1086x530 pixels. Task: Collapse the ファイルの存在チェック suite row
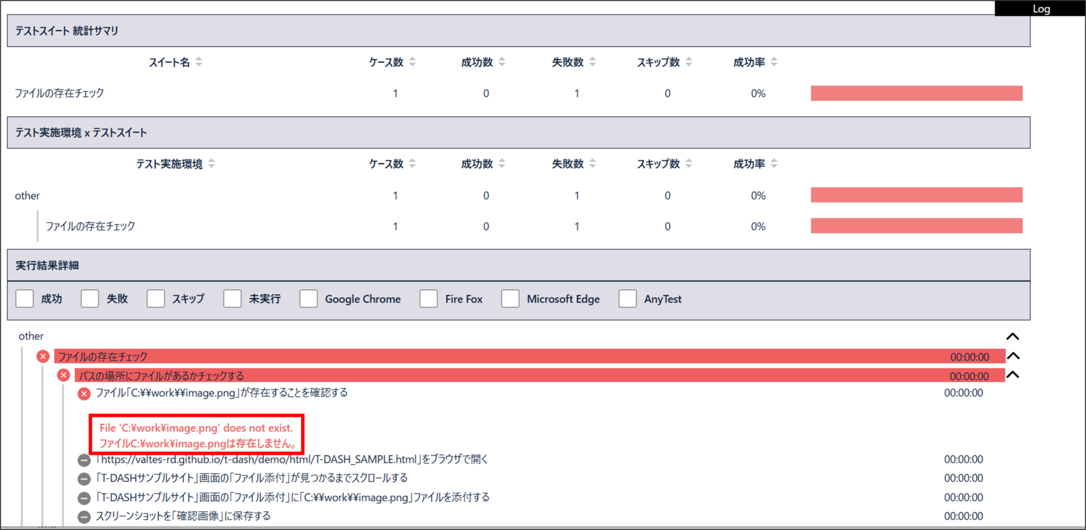[x=1014, y=356]
